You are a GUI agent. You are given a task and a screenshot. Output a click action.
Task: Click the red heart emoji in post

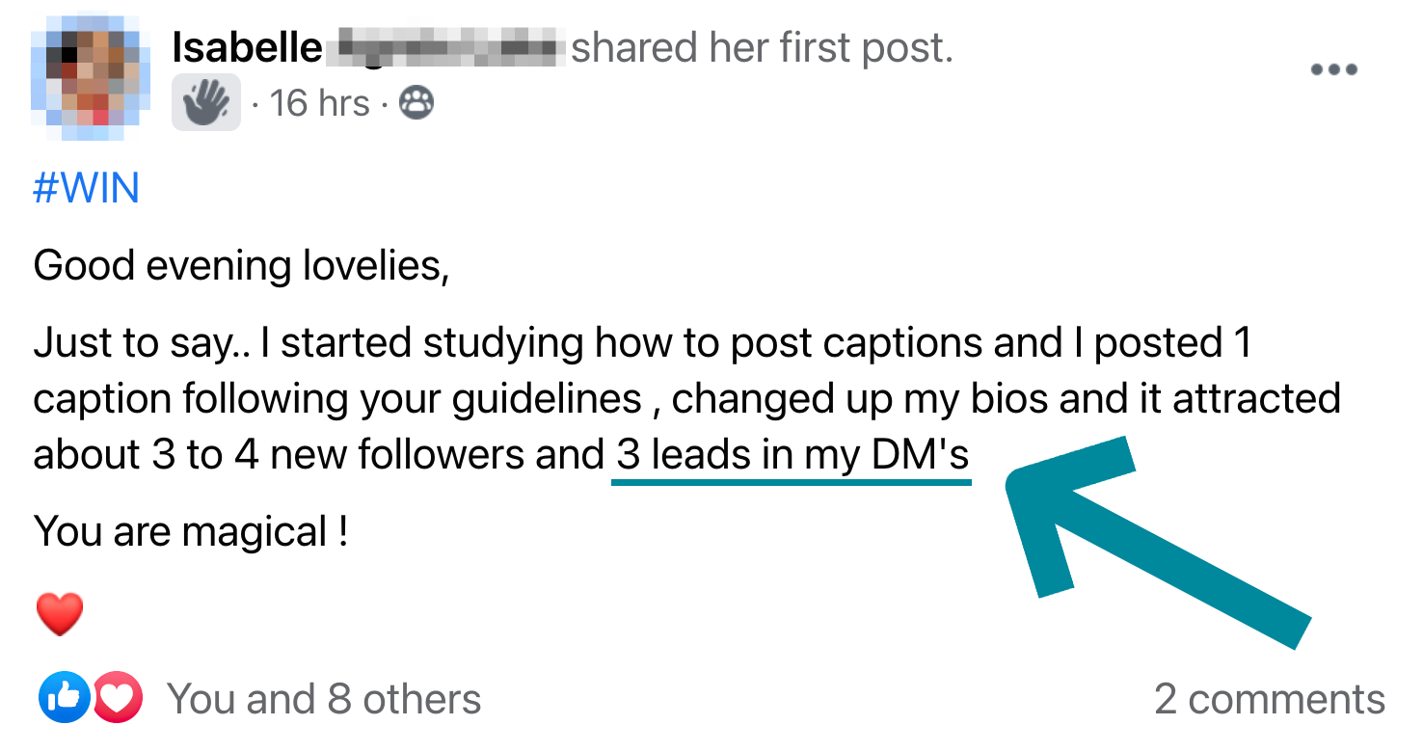tap(60, 614)
